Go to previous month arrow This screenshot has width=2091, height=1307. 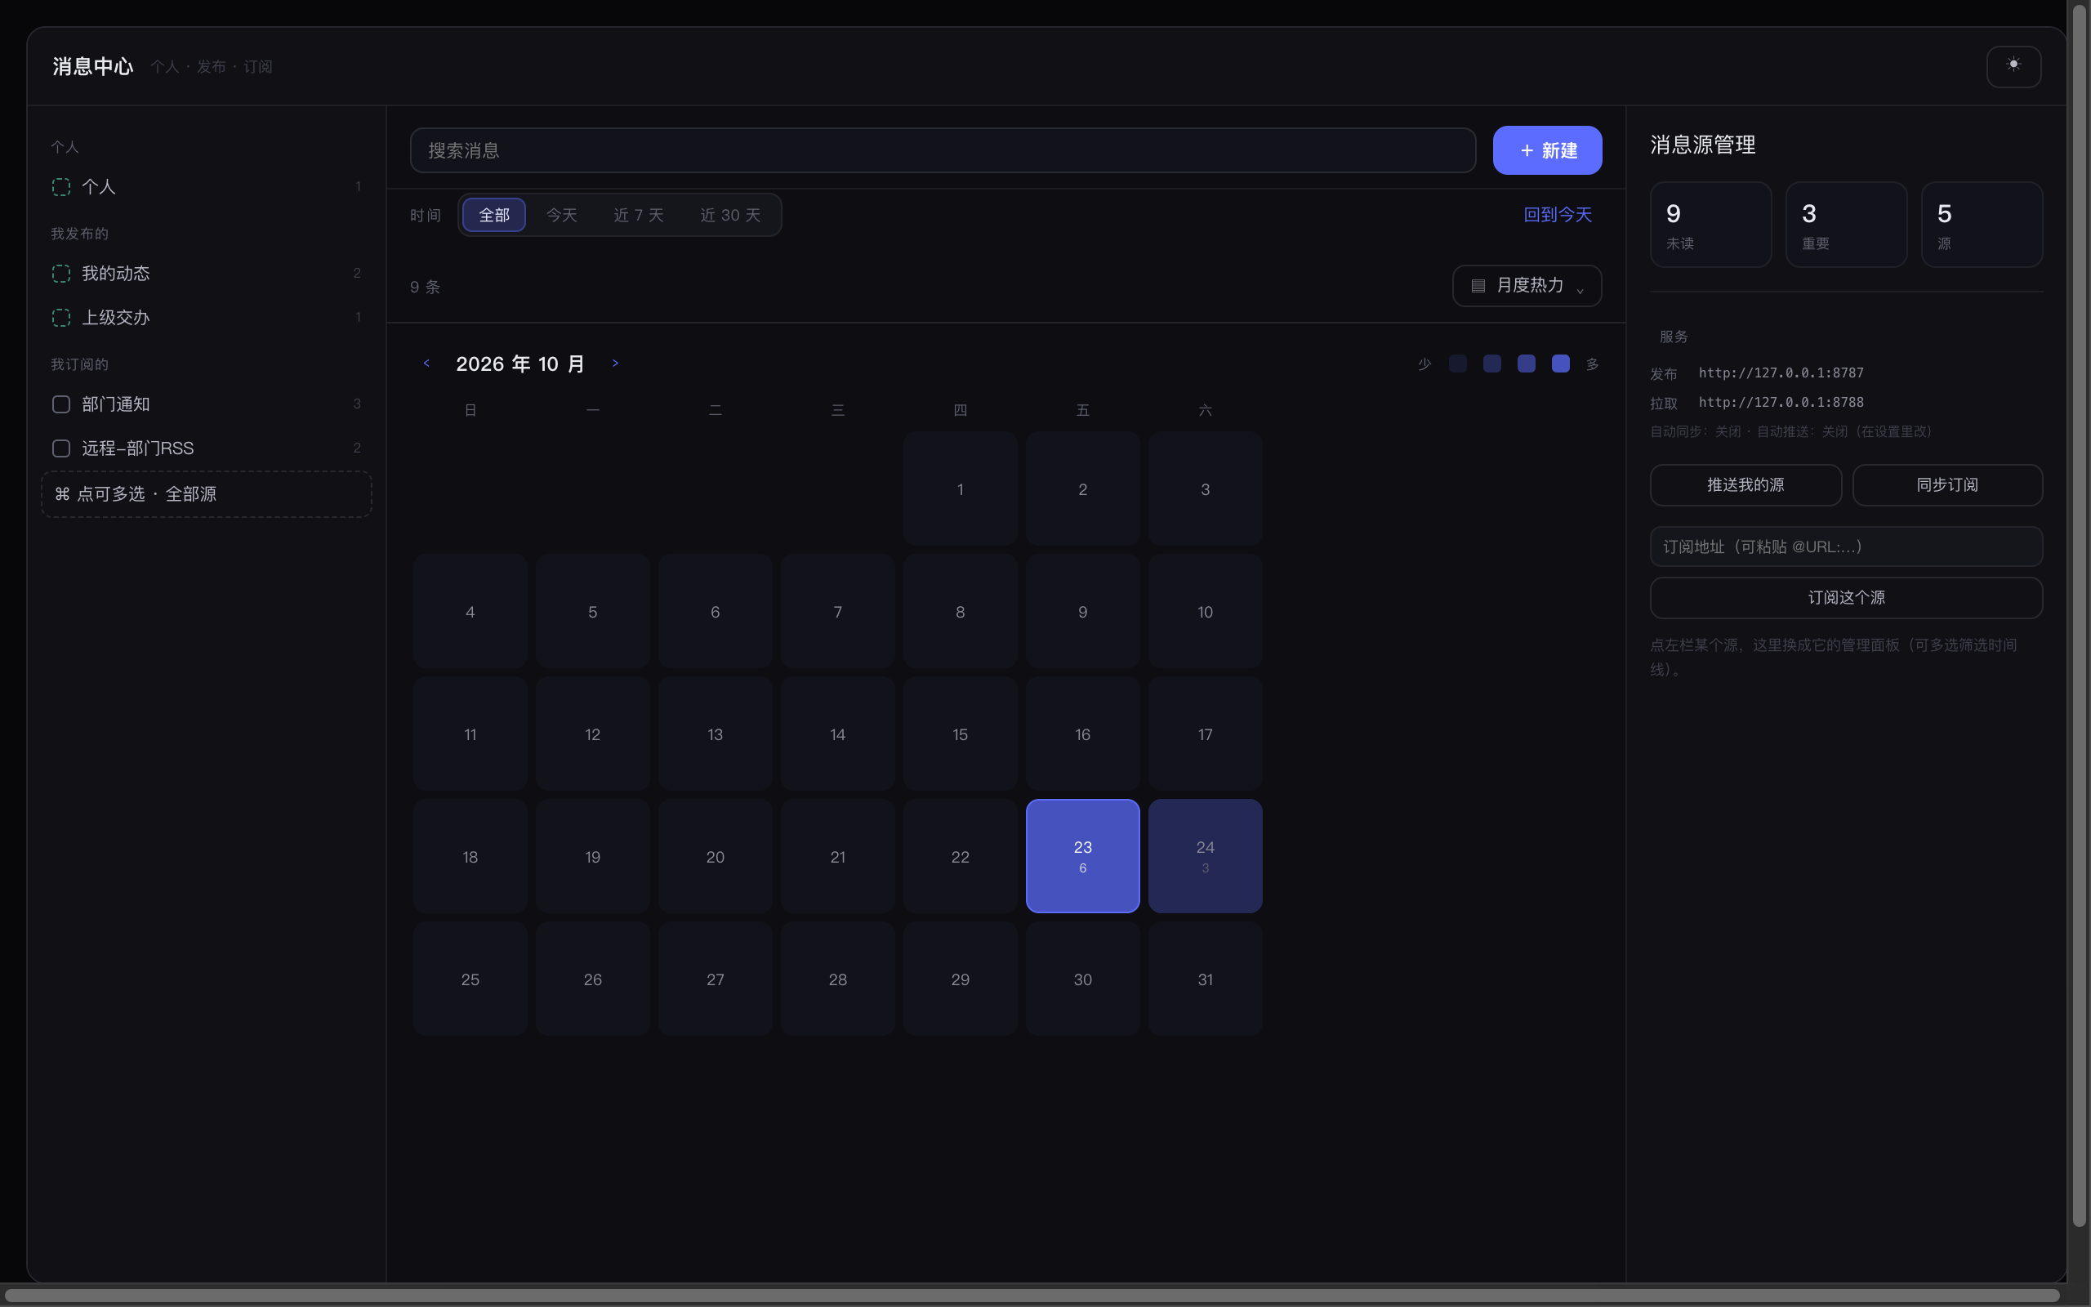click(426, 363)
